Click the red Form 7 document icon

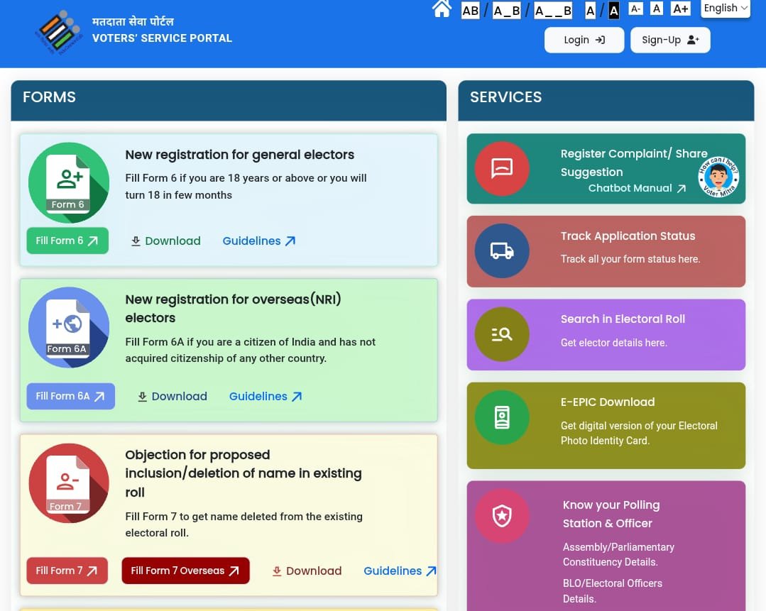pyautogui.click(x=69, y=483)
